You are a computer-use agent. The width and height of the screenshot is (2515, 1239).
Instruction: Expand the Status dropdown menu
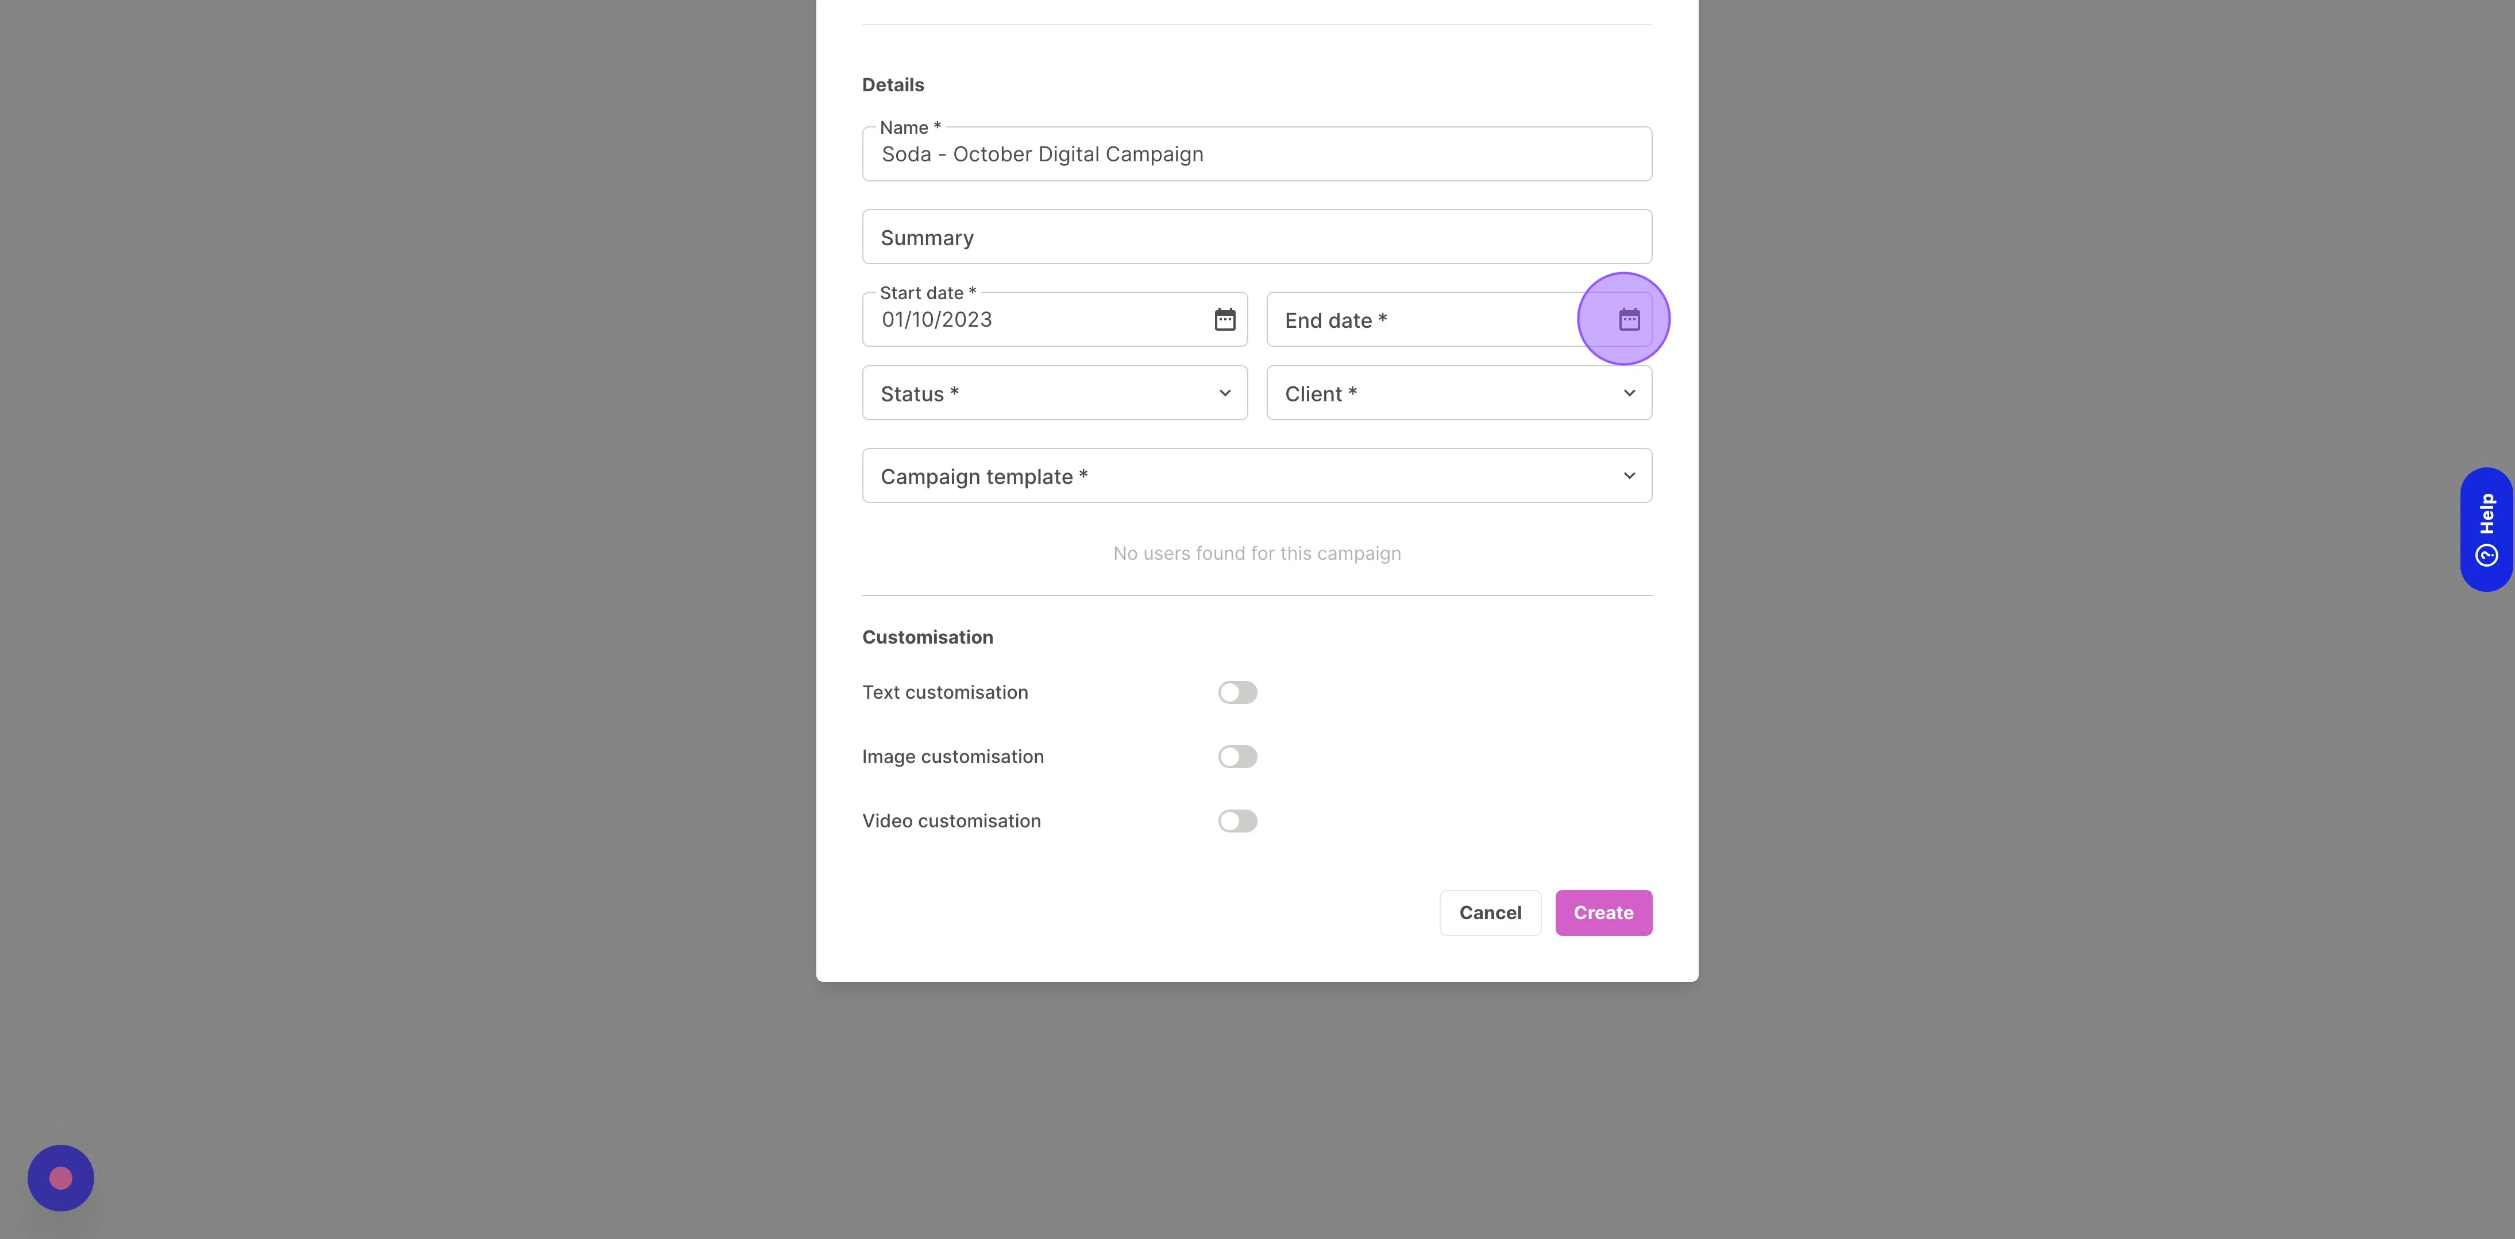point(1054,391)
